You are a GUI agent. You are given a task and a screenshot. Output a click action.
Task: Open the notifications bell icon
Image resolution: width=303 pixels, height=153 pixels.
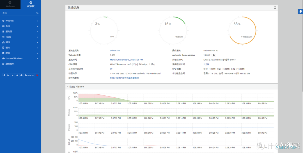[300, 12]
